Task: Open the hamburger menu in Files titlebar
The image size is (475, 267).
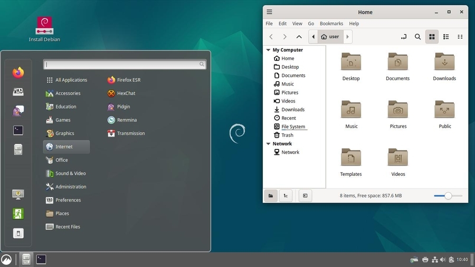Action: tap(269, 12)
